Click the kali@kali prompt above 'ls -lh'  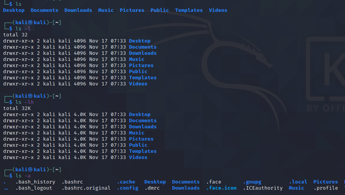click(x=31, y=96)
